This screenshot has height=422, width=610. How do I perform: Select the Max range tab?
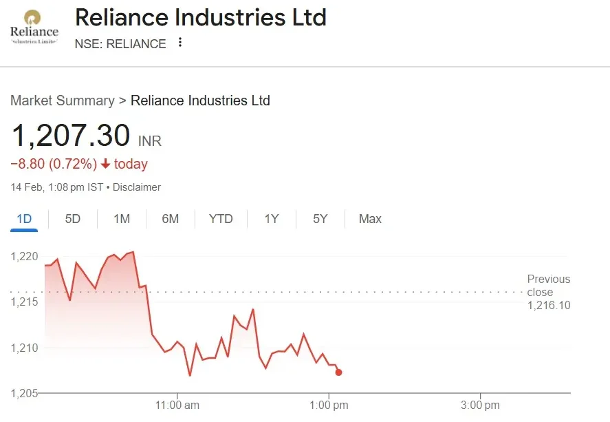tap(370, 219)
